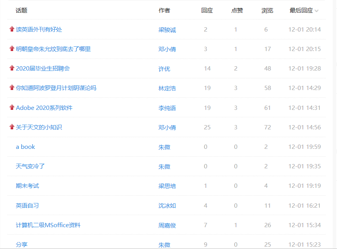Click the pin icon beside "你知道阿波罗登月计划阴谋论吗"
Viewport: 337px width, 249px height.
tap(11, 88)
